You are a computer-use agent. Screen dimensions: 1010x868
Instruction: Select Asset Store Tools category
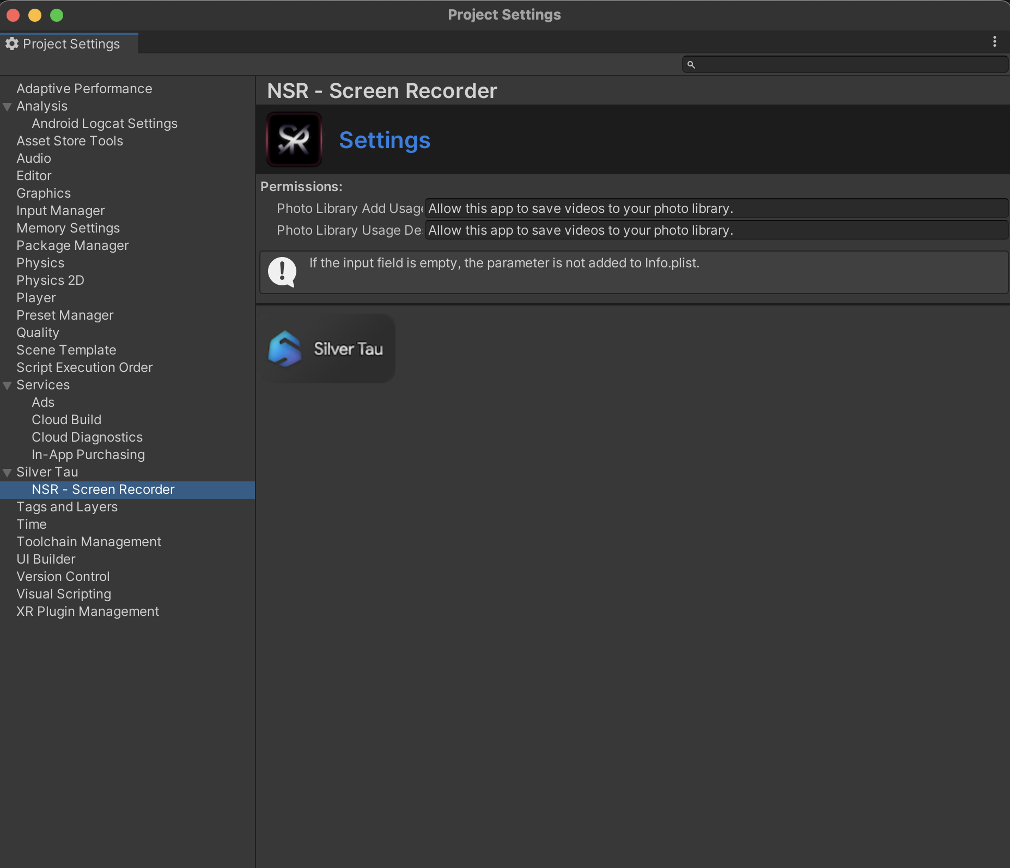point(70,141)
